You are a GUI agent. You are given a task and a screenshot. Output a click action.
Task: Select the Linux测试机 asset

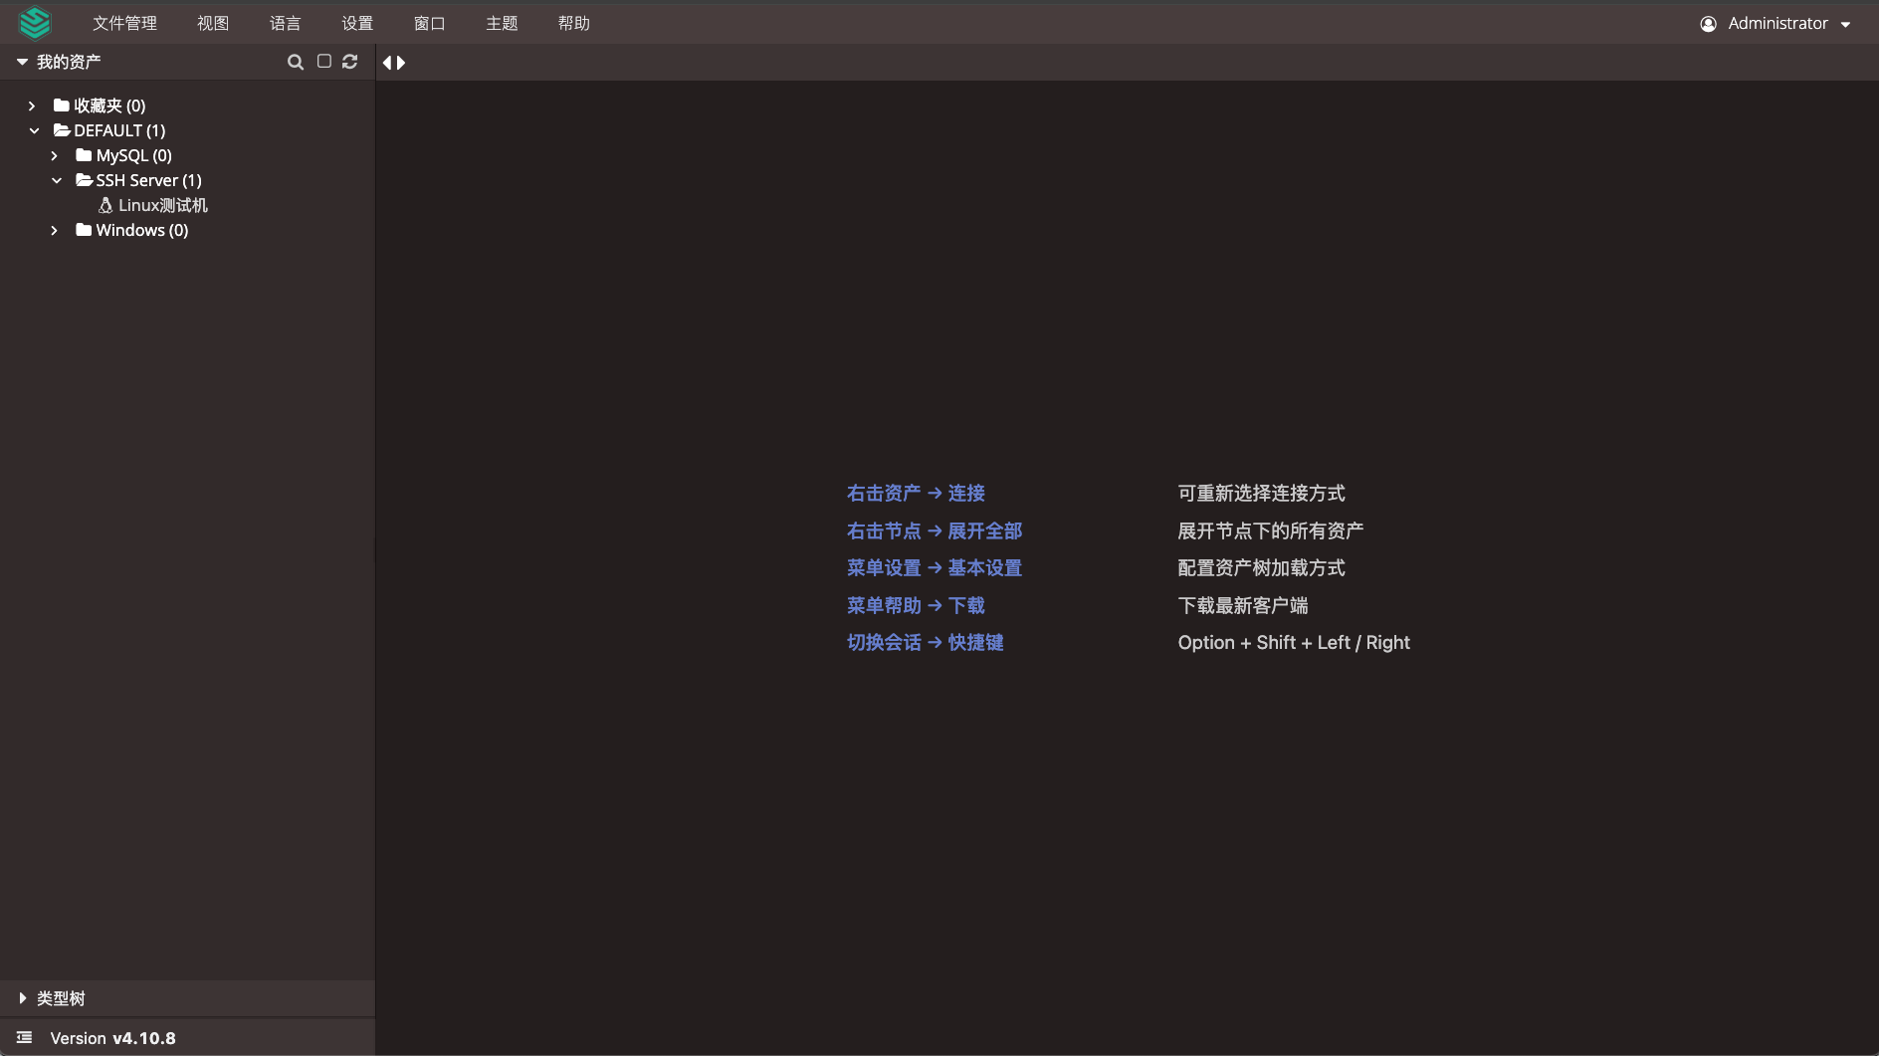pyautogui.click(x=162, y=205)
